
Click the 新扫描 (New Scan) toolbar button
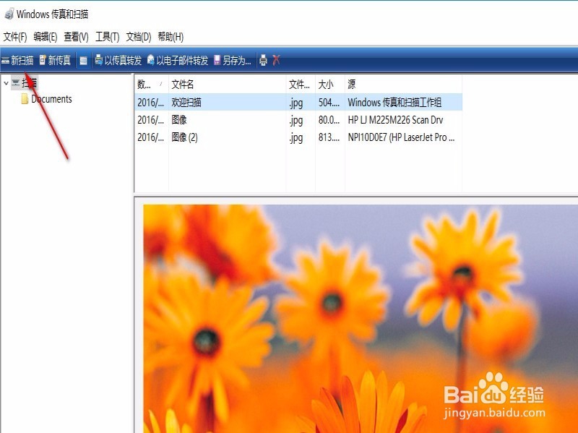pyautogui.click(x=17, y=60)
